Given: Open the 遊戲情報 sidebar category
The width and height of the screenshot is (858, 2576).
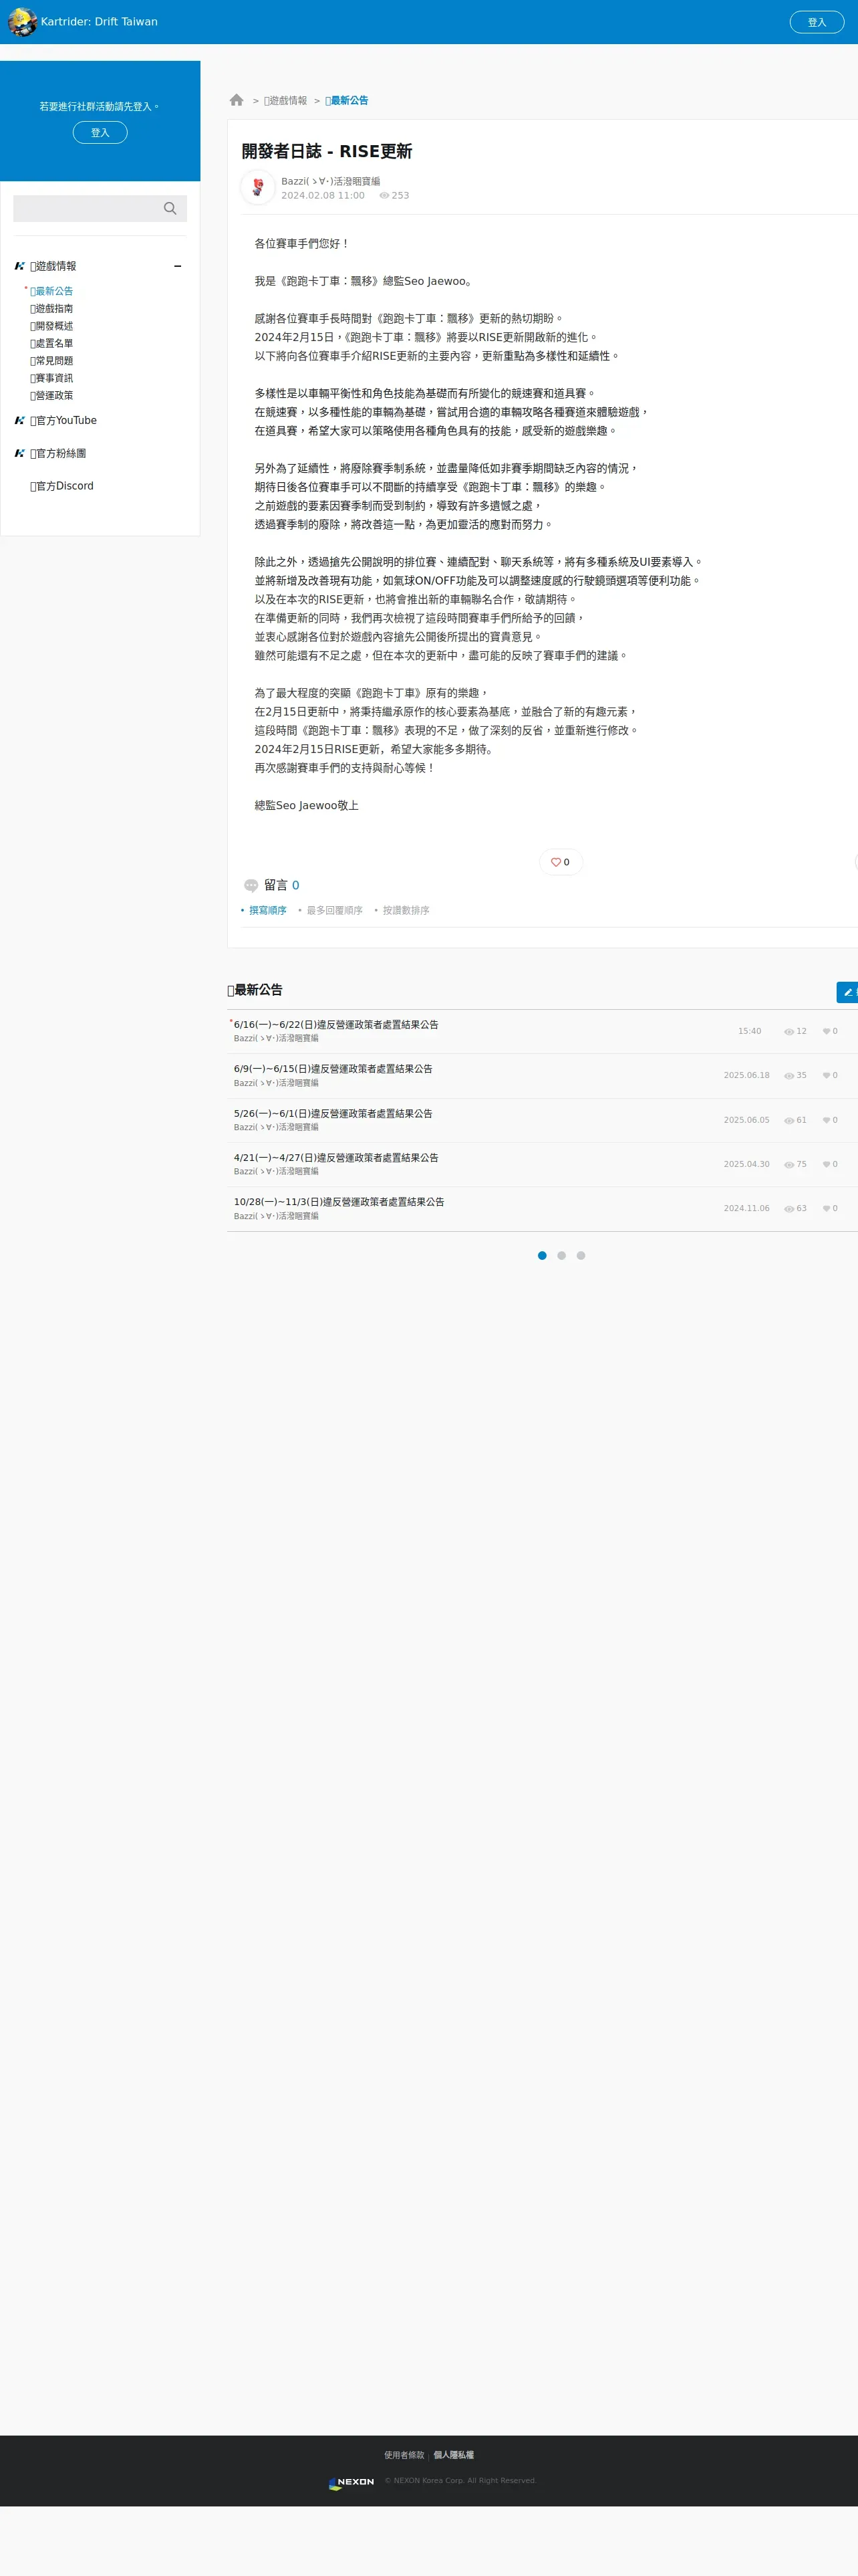Looking at the screenshot, I should [x=53, y=266].
